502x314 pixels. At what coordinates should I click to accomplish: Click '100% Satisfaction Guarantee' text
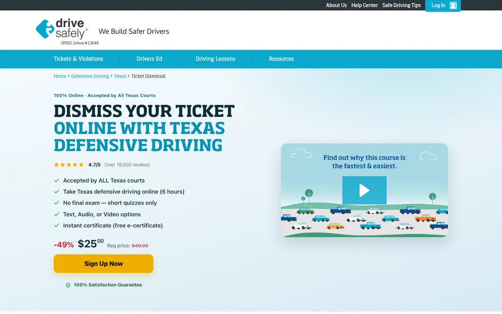pos(108,285)
